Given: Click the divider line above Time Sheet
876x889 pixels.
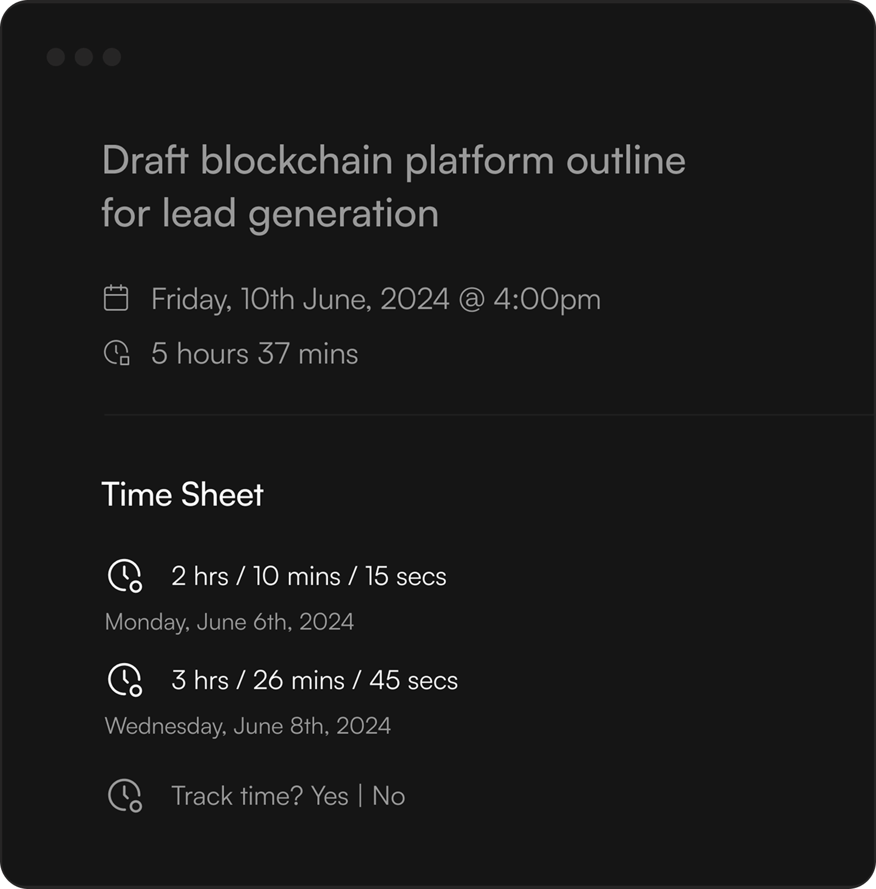Looking at the screenshot, I should tap(488, 415).
